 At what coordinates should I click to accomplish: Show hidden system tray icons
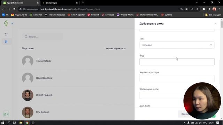coord(184,123)
